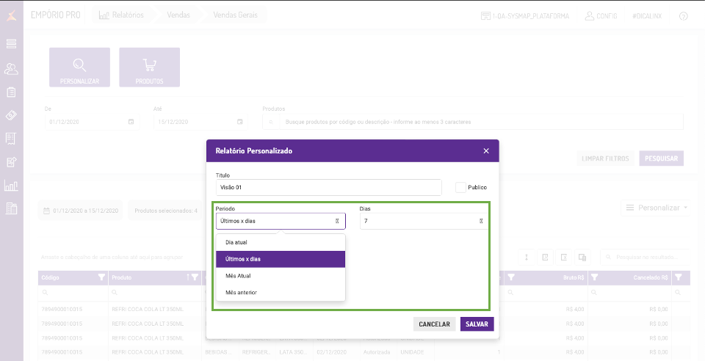Open the CONFIG user menu
This screenshot has height=361, width=705.
[x=601, y=15]
